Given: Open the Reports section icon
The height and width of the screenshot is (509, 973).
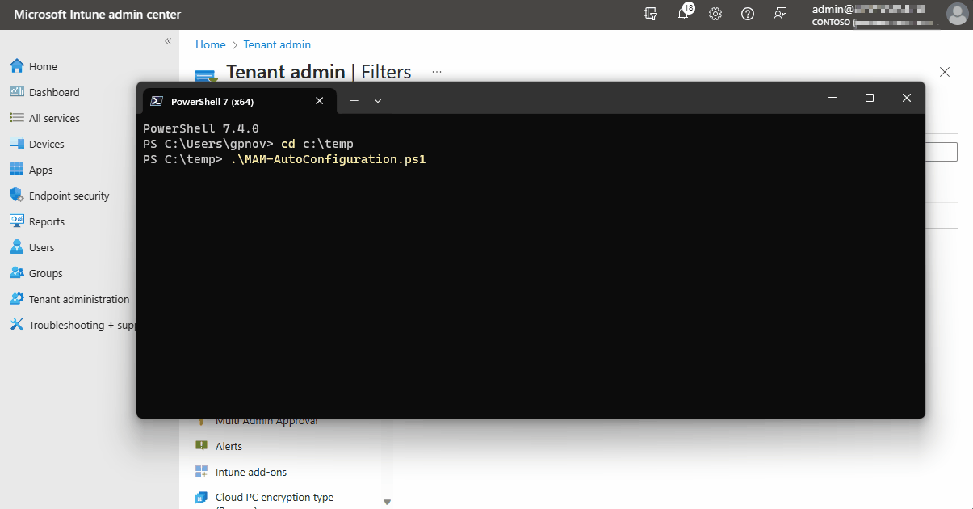Looking at the screenshot, I should click(46, 221).
